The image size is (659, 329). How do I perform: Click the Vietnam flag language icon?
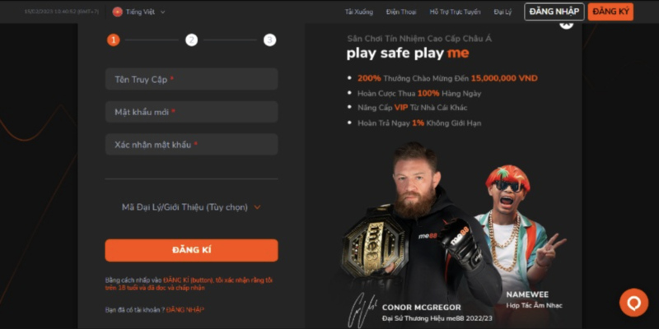click(x=117, y=12)
